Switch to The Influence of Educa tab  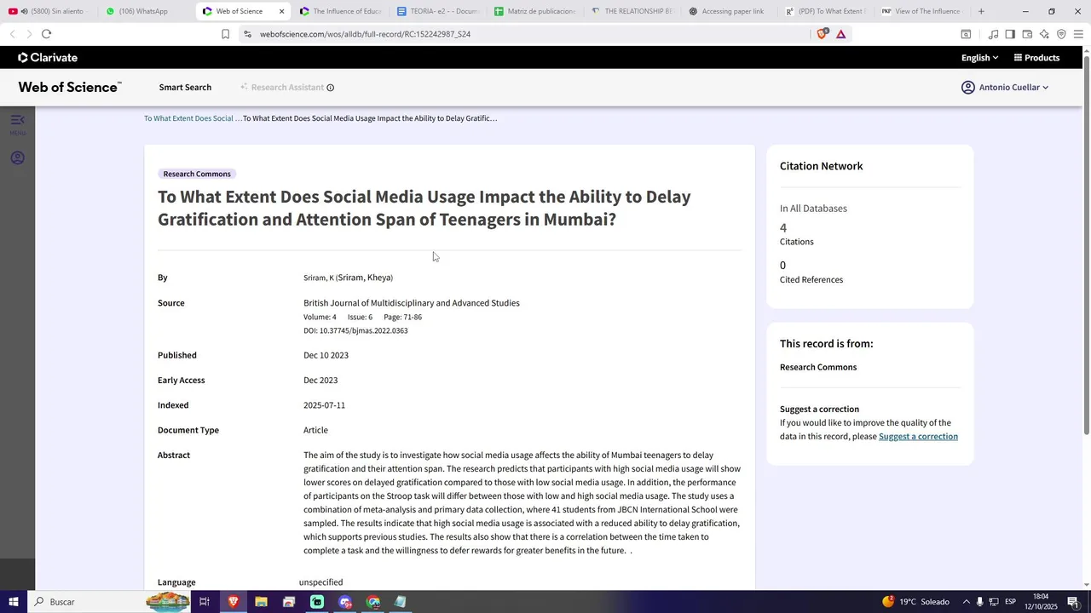(x=341, y=11)
